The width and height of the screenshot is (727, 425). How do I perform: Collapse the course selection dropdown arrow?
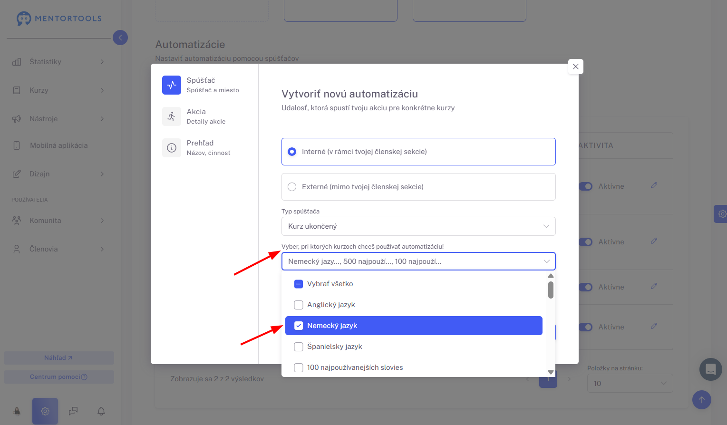547,261
